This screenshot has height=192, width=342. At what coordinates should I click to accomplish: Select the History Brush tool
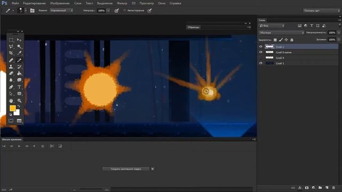[x=19, y=67]
